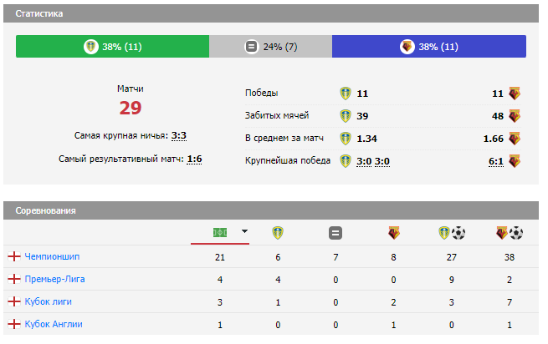Click the Watford goals scored column header
Image resolution: width=548 pixels, height=344 pixels.
(x=509, y=233)
